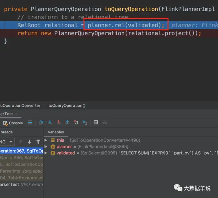Click the toQueryOperation() breadcrumb
Viewport: 218px width, 198px height.
click(67, 106)
